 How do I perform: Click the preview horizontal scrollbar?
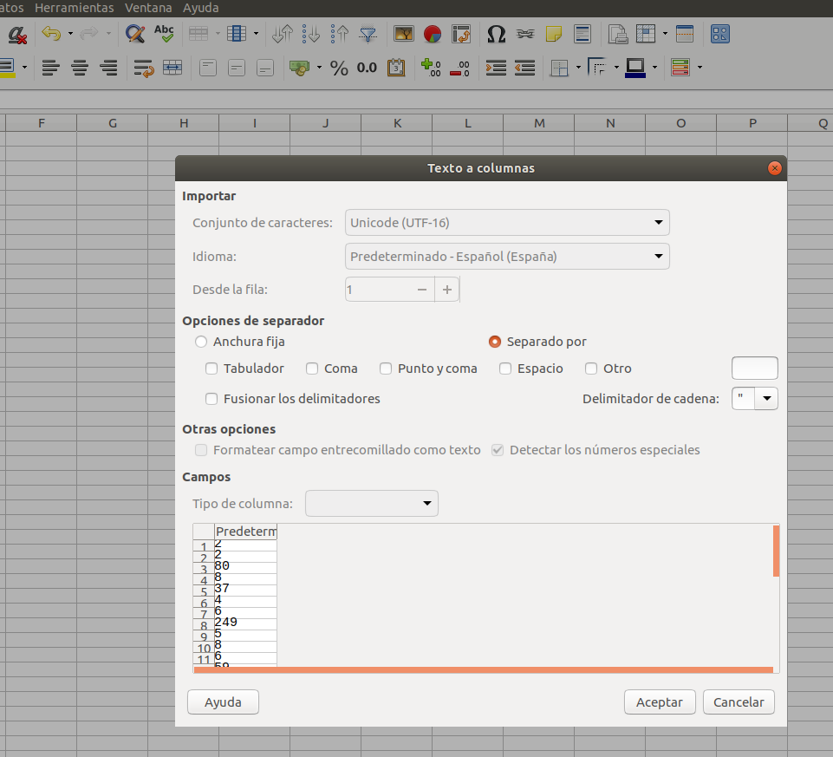point(484,669)
